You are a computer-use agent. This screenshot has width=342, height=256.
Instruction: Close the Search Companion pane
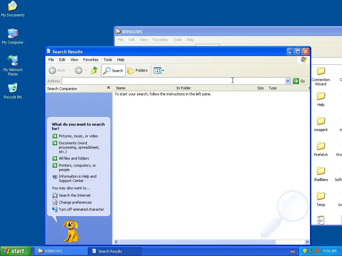(109, 88)
